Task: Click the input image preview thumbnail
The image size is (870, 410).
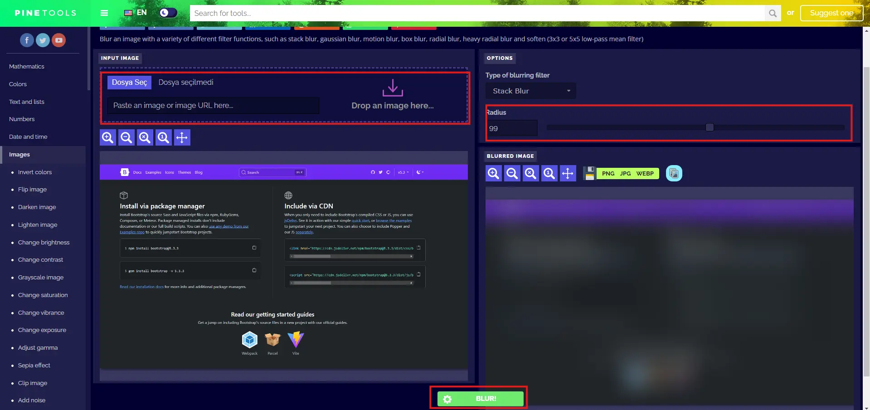Action: [284, 266]
